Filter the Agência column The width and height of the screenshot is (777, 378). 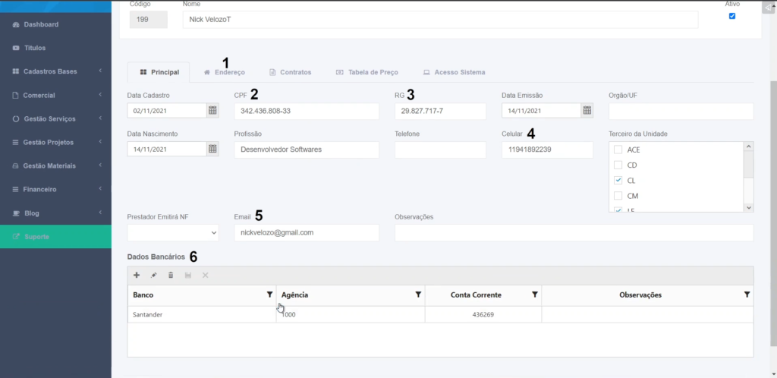pos(418,295)
